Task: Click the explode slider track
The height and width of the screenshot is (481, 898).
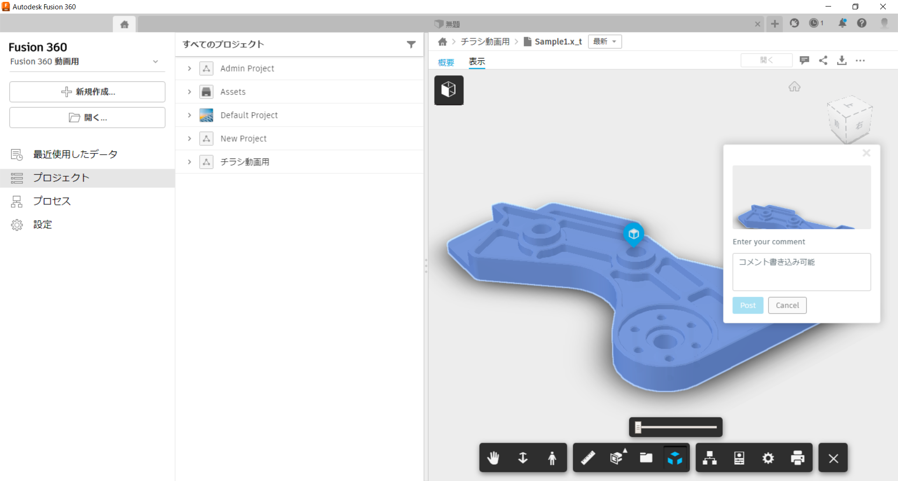Action: click(678, 427)
